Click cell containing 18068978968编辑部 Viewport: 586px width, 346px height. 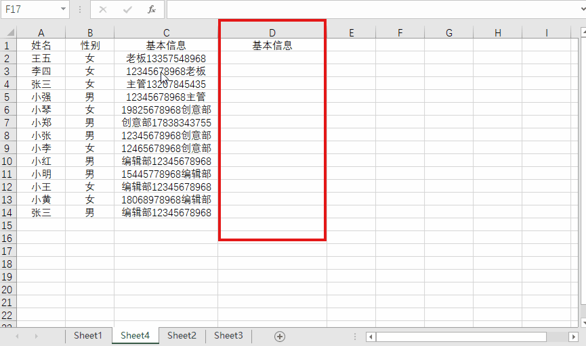coord(166,200)
